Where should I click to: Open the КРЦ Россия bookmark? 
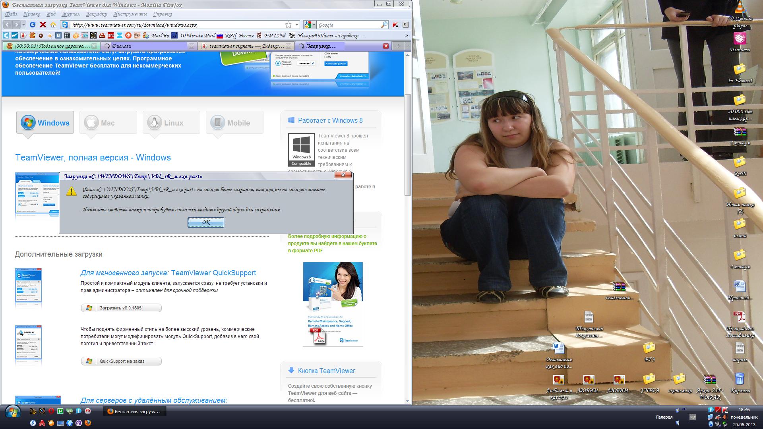tap(235, 35)
